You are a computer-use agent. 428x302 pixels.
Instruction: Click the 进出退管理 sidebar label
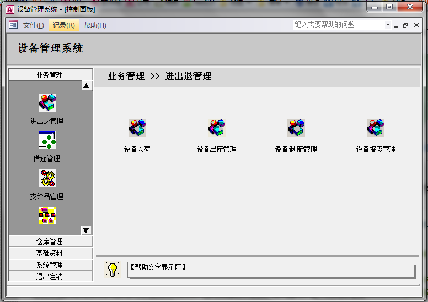(47, 121)
